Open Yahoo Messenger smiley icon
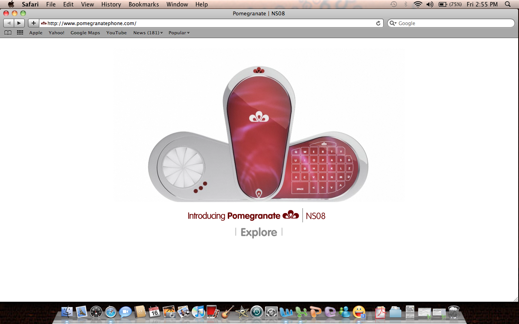Image resolution: width=519 pixels, height=324 pixels. click(359, 312)
